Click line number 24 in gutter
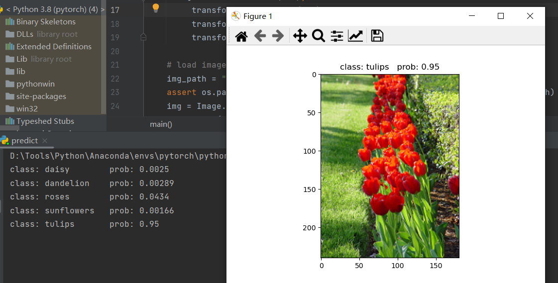Image resolution: width=558 pixels, height=283 pixels. 115,106
